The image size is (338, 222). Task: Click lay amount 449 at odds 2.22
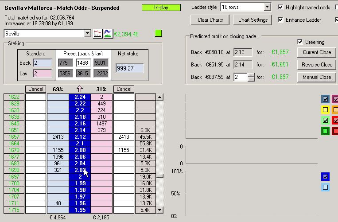tap(101, 104)
